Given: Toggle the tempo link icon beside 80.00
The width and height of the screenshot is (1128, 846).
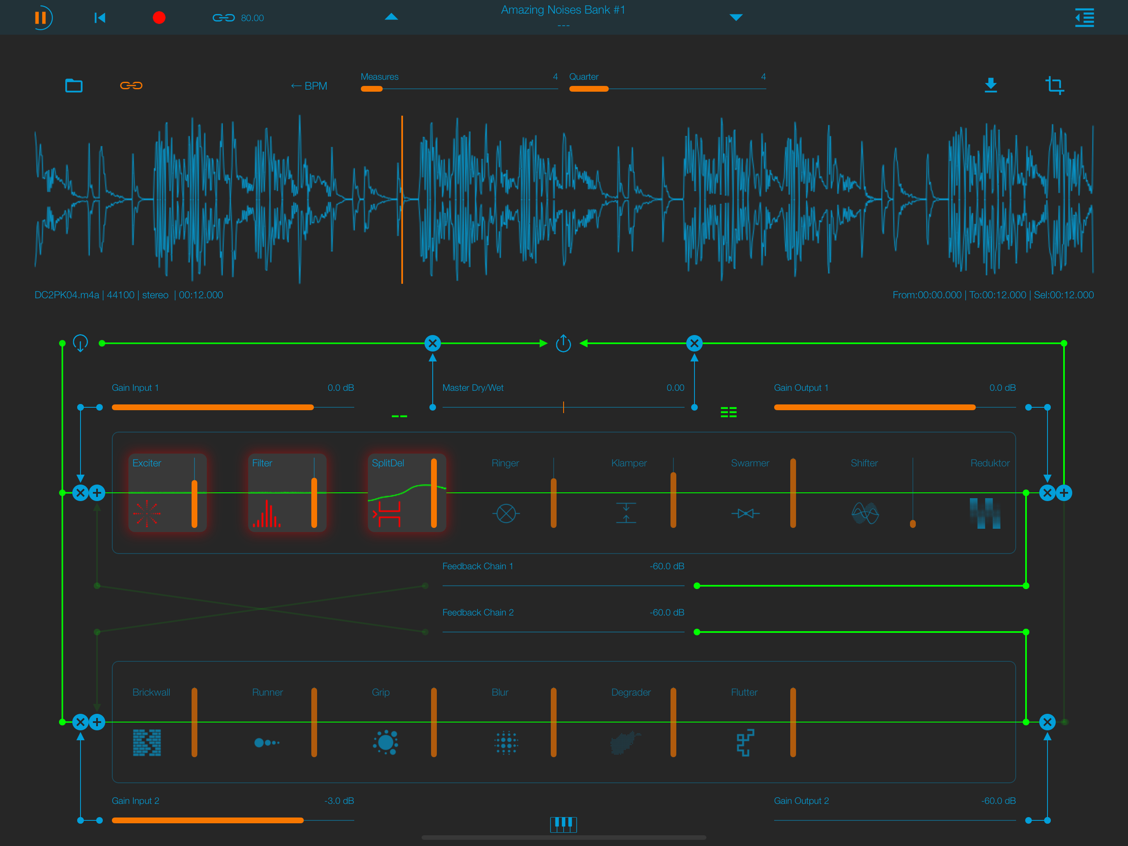Looking at the screenshot, I should pos(223,18).
